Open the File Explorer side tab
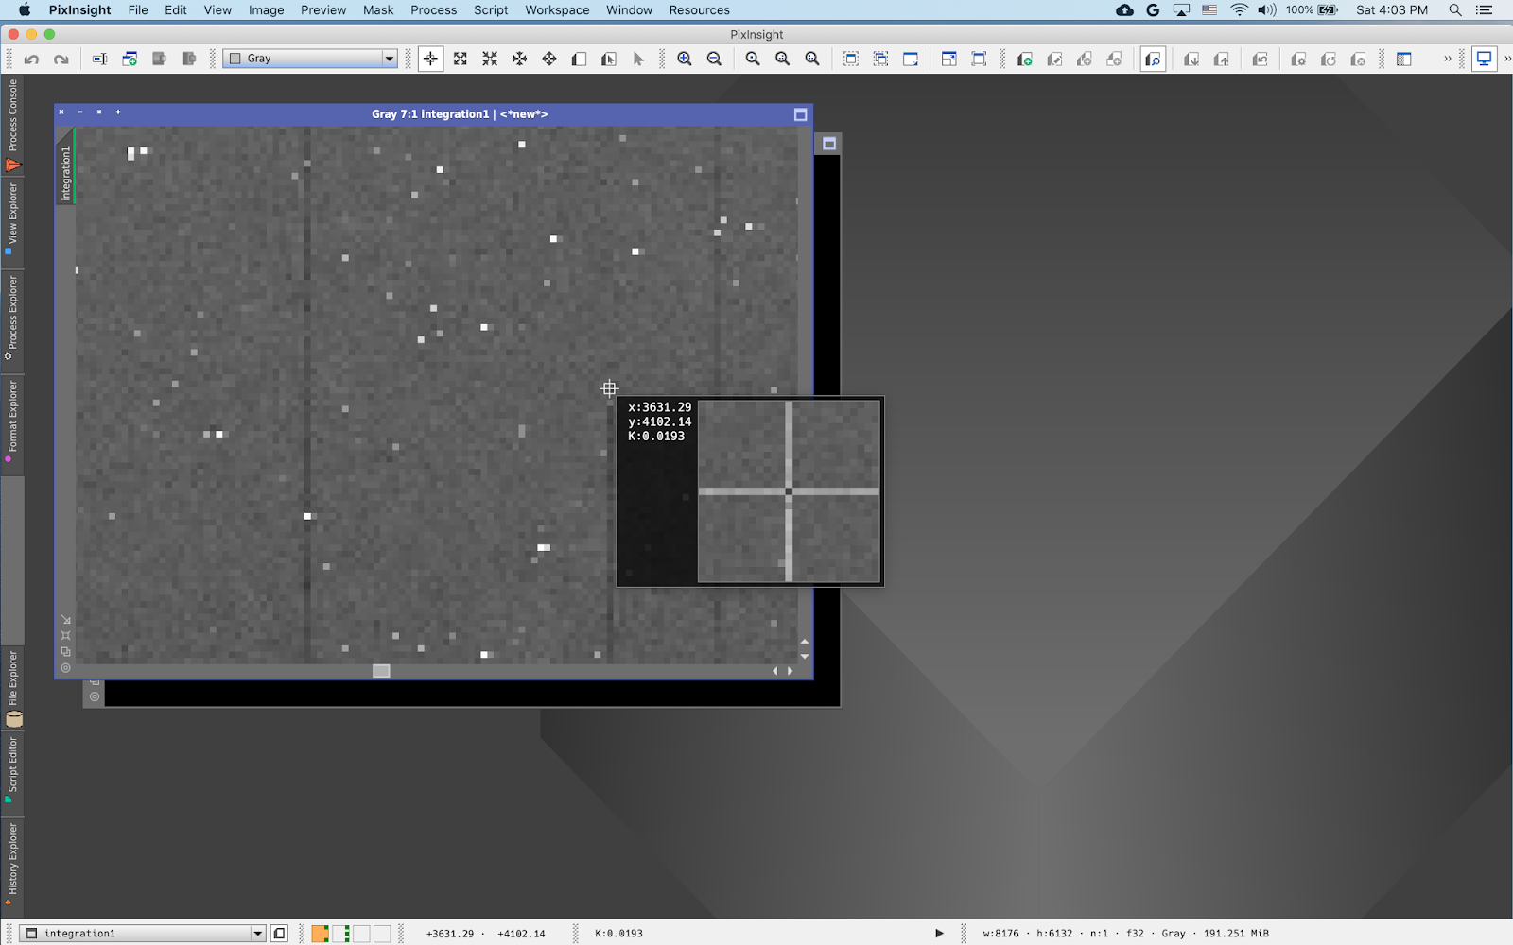The image size is (1513, 945). click(12, 688)
